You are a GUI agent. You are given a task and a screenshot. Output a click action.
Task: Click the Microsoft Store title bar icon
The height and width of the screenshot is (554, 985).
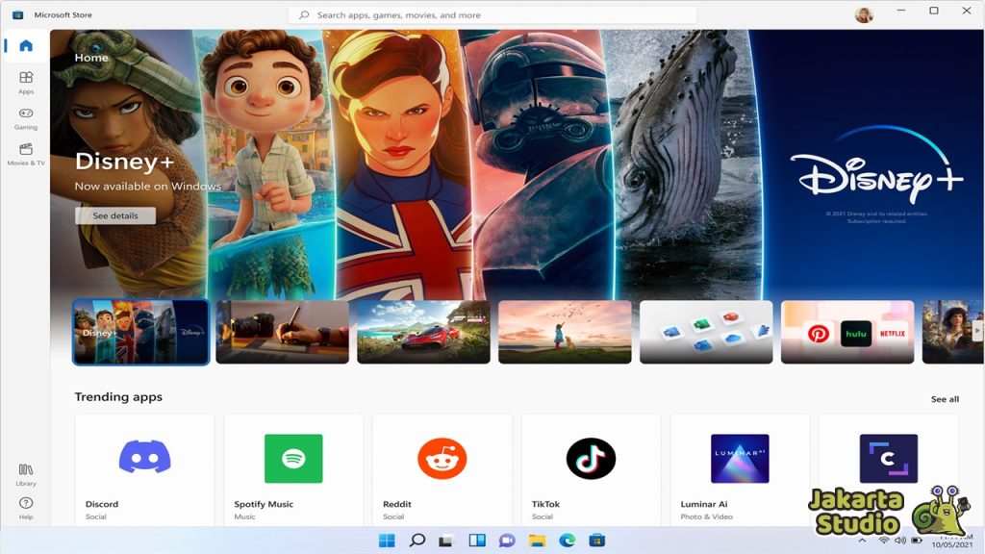coord(17,14)
